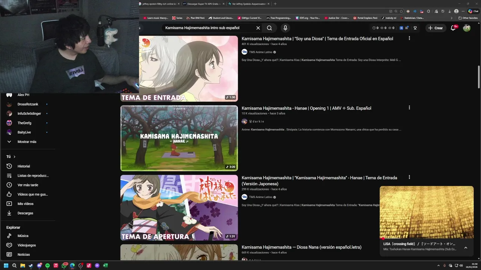The width and height of the screenshot is (481, 270).
Task: Open browser history clock icon
Action: [x=443, y=11]
